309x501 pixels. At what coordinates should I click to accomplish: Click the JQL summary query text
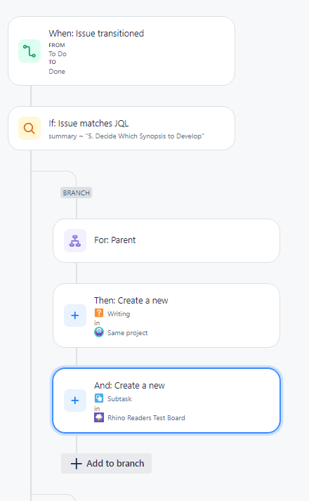pyautogui.click(x=126, y=136)
